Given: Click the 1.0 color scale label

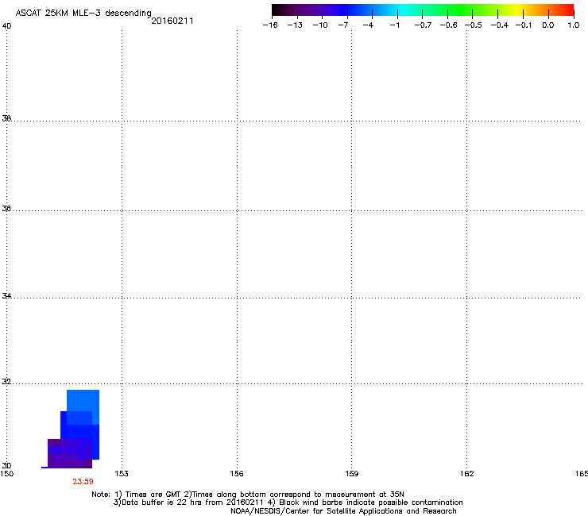Looking at the screenshot, I should point(574,25).
